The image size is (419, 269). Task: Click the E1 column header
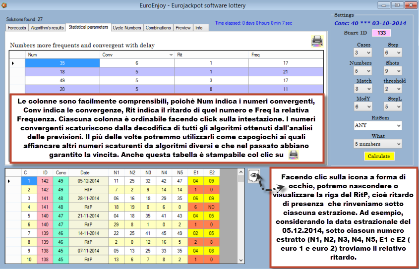point(195,173)
